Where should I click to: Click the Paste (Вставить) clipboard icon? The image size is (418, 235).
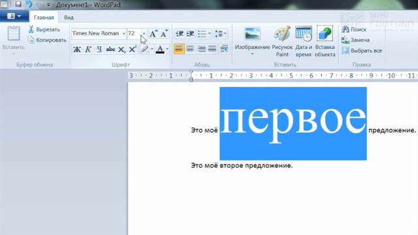click(14, 33)
